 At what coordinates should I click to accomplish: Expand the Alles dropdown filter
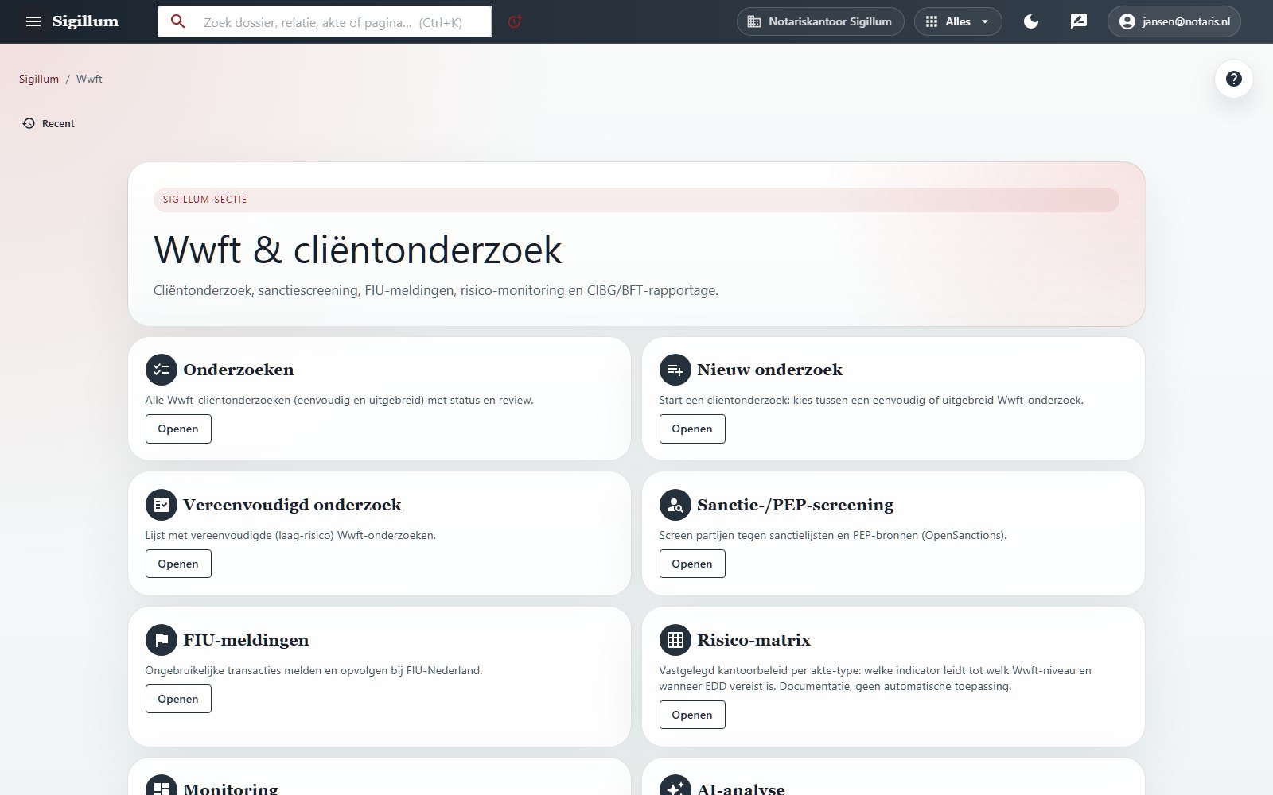(x=958, y=21)
